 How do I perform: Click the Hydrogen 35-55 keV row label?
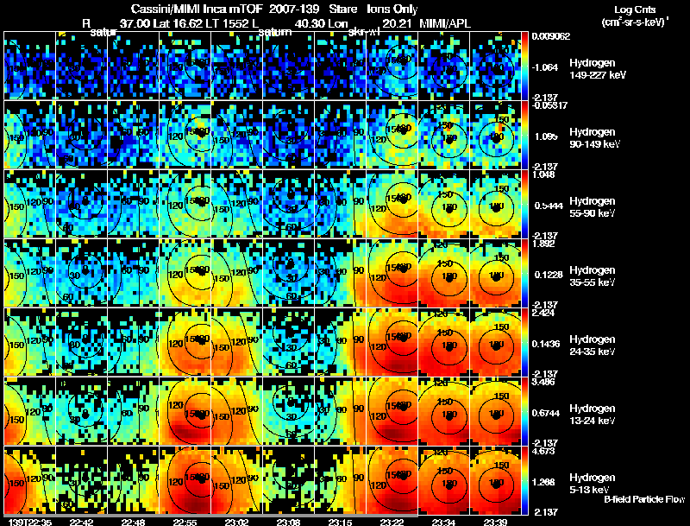click(x=592, y=276)
